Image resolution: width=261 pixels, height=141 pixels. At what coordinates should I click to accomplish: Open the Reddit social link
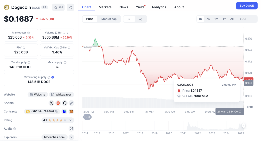click(x=58, y=103)
